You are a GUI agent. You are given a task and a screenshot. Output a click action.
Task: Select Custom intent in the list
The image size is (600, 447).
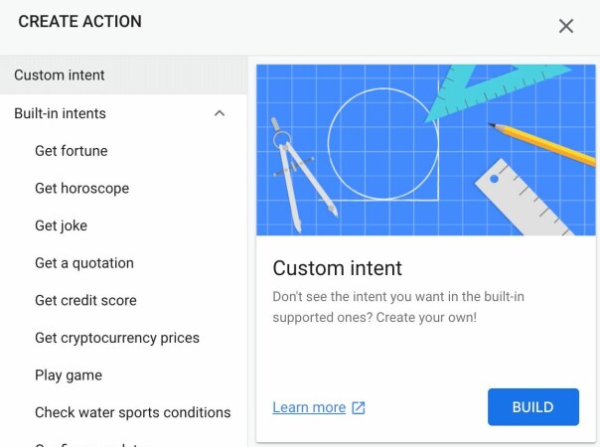click(x=123, y=75)
